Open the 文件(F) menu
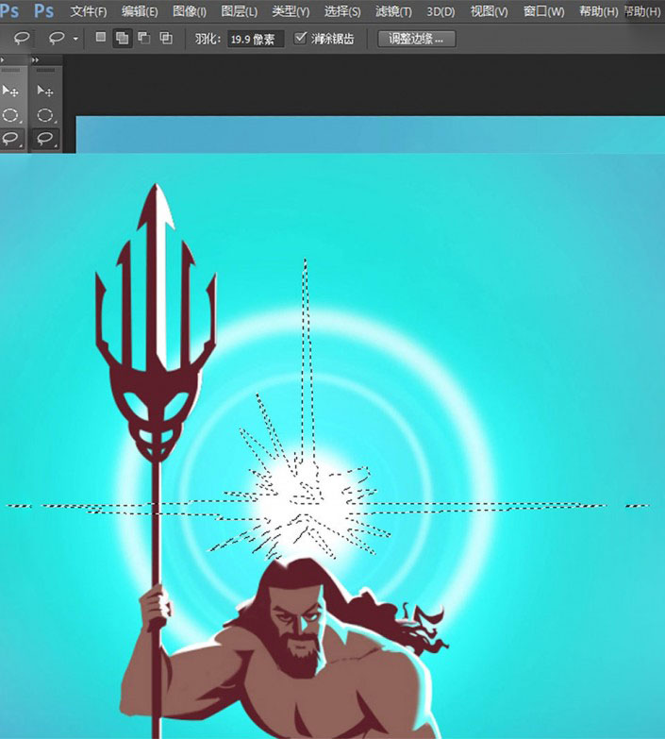665x739 pixels. 88,11
